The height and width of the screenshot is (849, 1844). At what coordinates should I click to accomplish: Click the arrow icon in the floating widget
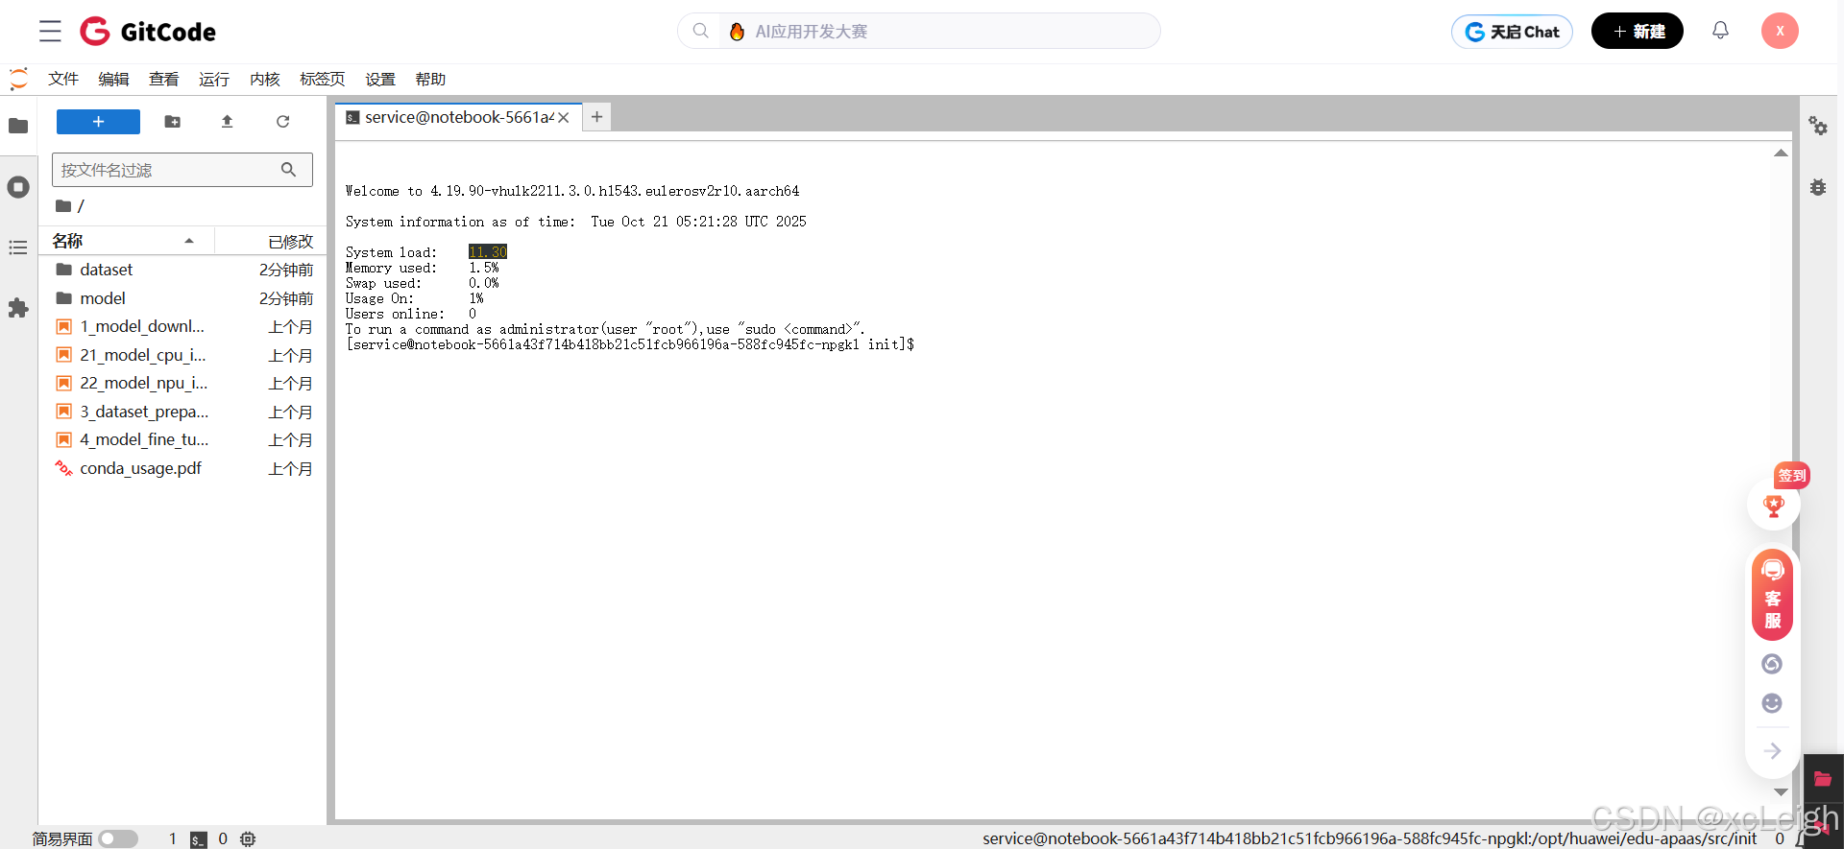[1773, 751]
